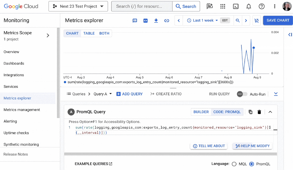The image size is (293, 170).
Task: Switch to CODE: PROMQL mode
Action: [x=227, y=112]
